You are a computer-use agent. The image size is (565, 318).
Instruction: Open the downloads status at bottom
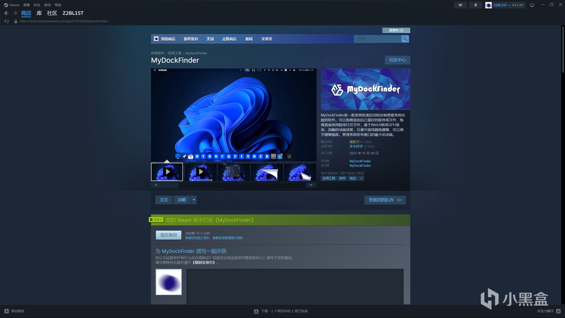(281, 311)
